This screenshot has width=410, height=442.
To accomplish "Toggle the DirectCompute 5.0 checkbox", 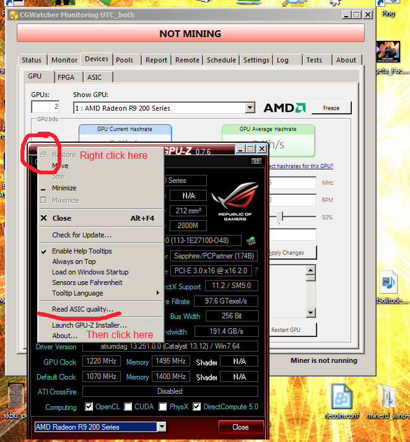I will [x=197, y=406].
